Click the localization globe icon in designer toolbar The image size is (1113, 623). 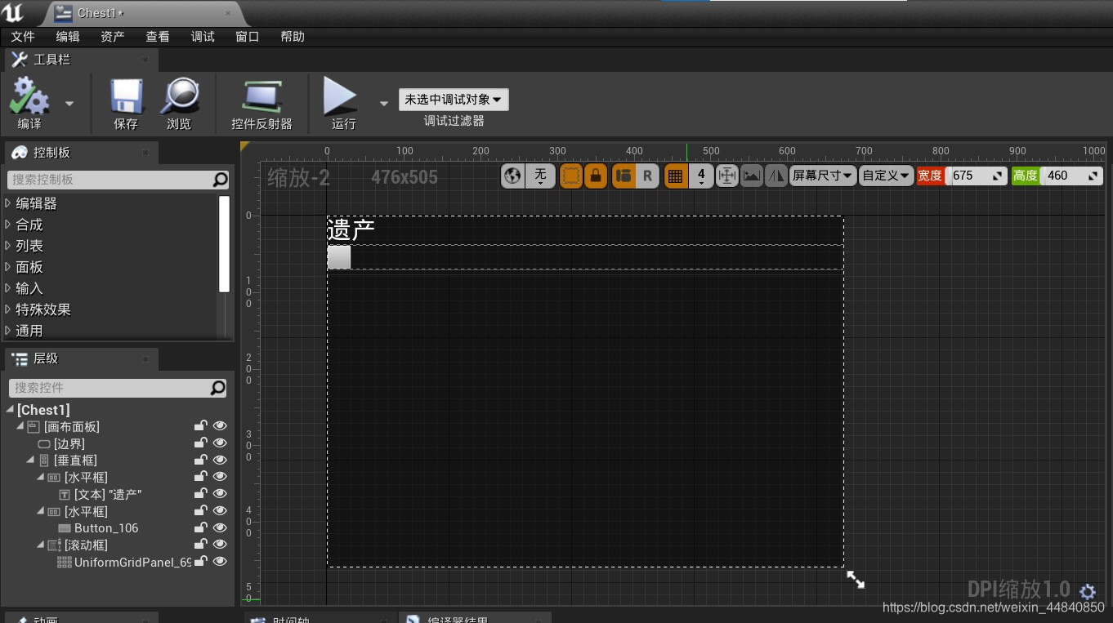[512, 176]
